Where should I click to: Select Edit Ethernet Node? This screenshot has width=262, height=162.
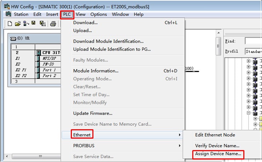pos(215,135)
